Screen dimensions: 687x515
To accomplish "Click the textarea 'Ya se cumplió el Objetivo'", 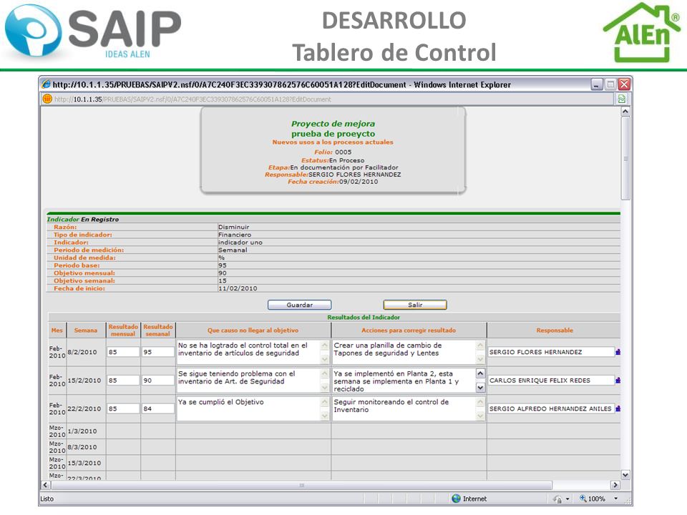I will coord(253,408).
